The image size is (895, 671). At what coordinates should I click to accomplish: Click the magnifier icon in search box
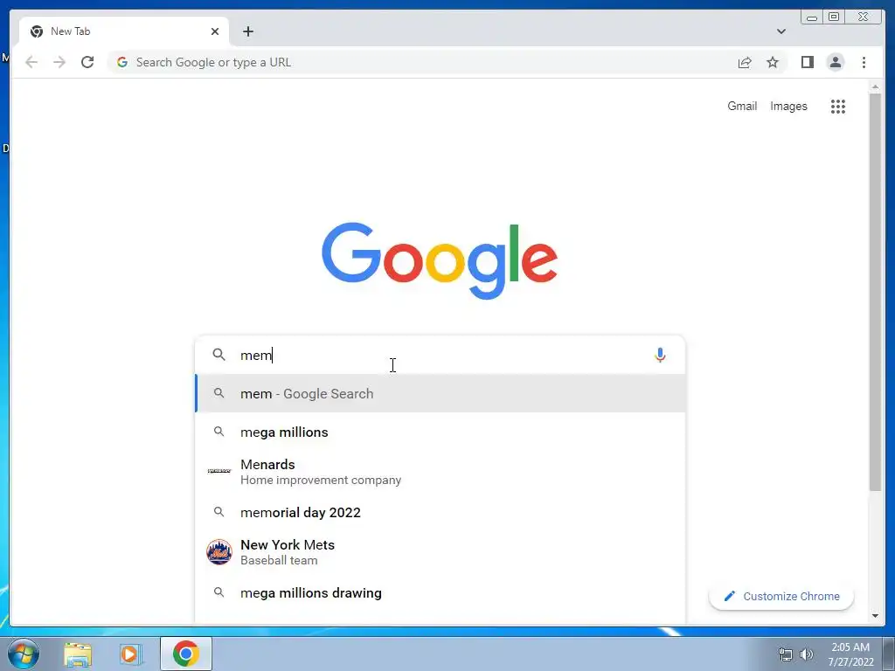point(219,355)
